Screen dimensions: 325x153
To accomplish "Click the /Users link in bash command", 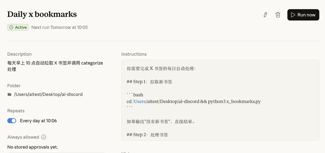I will [x=139, y=101].
